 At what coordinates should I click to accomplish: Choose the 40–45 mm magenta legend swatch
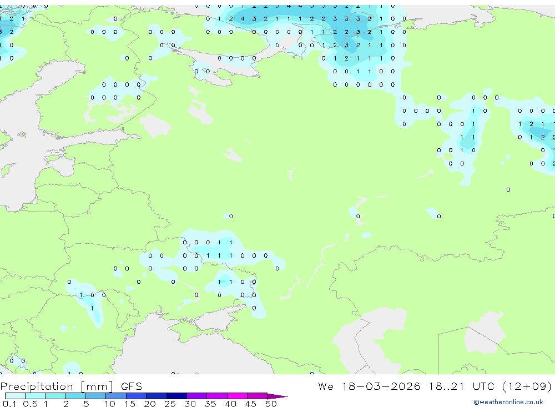click(237, 396)
